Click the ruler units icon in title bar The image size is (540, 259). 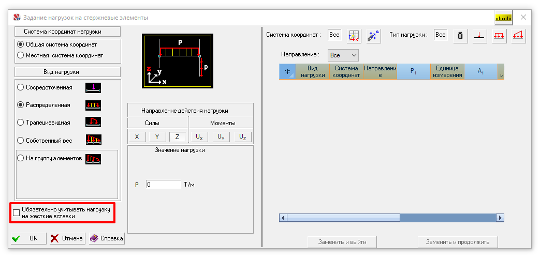coord(503,18)
